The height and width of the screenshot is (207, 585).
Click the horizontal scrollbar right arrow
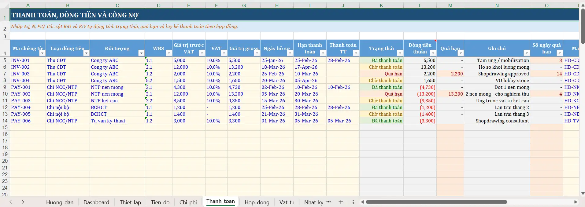[x=576, y=202]
